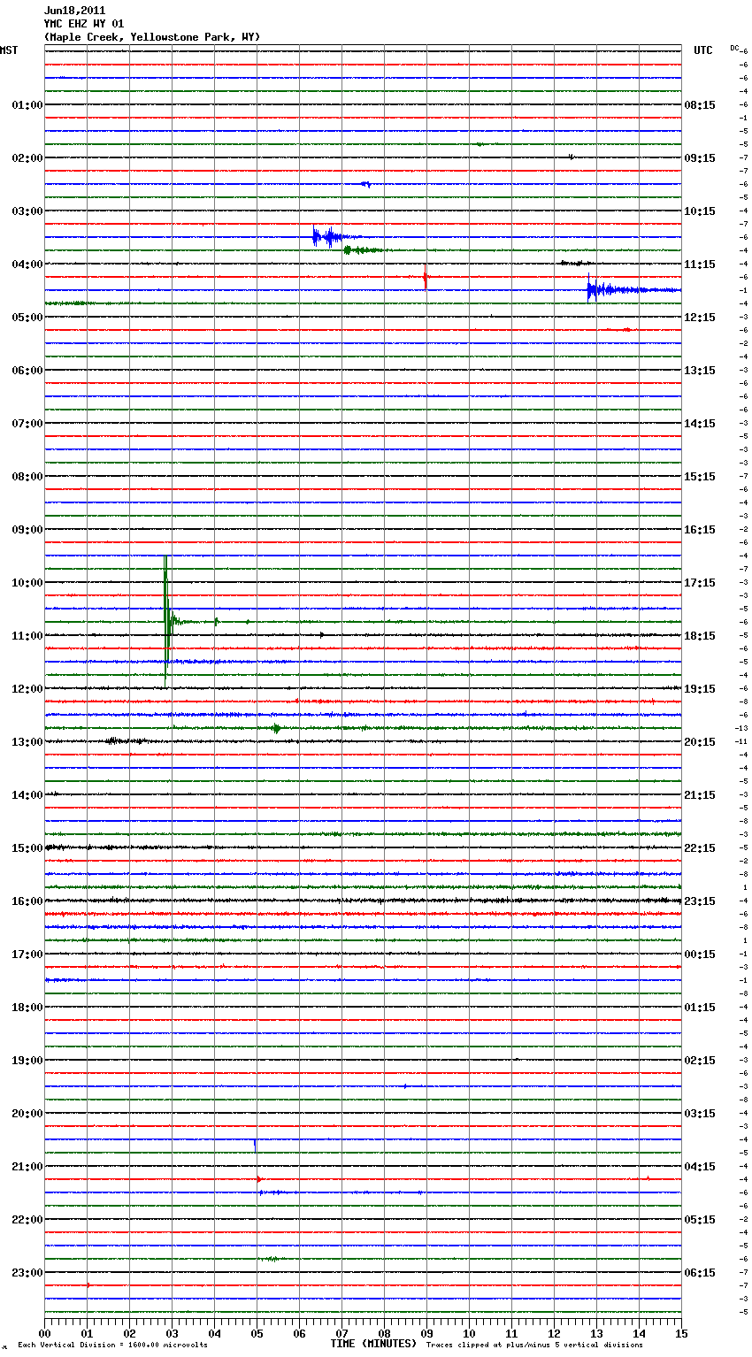Click the 10:15 UTC time label

point(700,211)
